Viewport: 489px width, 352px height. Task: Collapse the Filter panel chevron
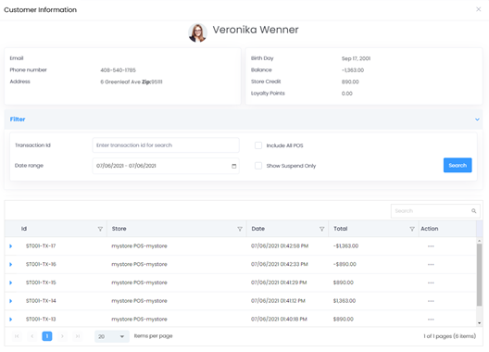click(477, 119)
